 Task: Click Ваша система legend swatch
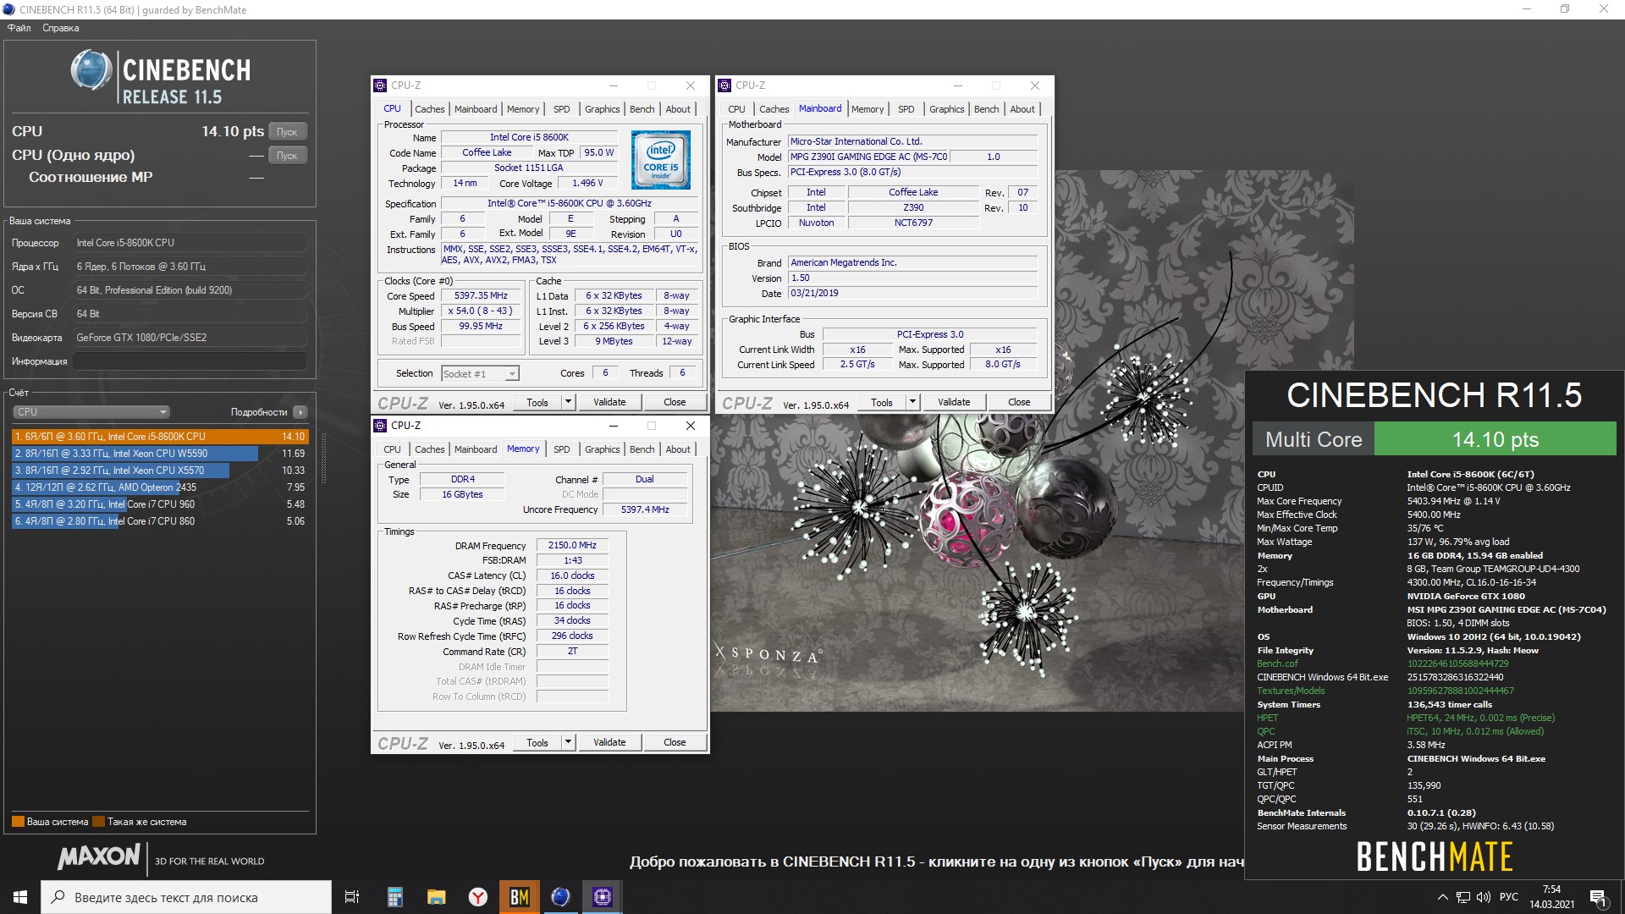pos(18,822)
